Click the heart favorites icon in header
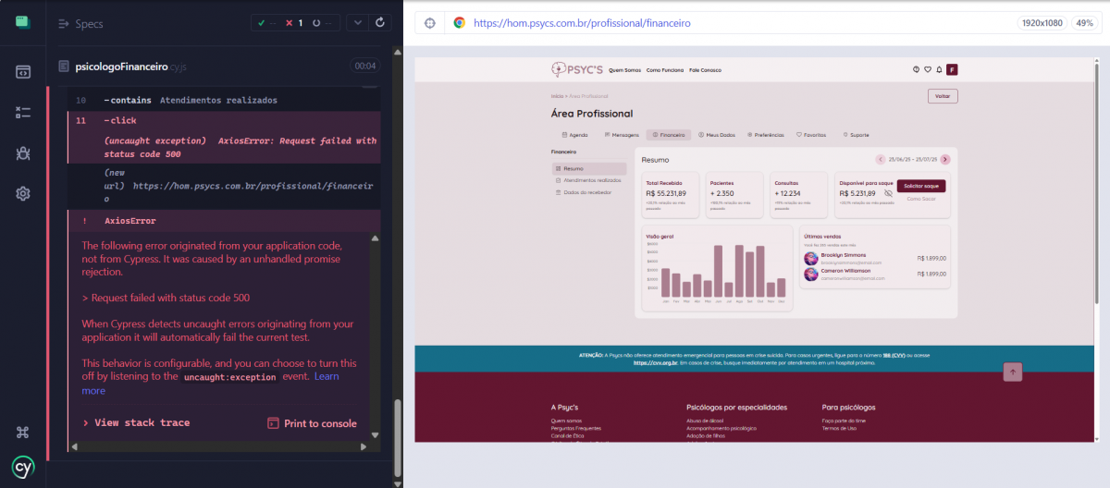The height and width of the screenshot is (488, 1110). (x=927, y=70)
